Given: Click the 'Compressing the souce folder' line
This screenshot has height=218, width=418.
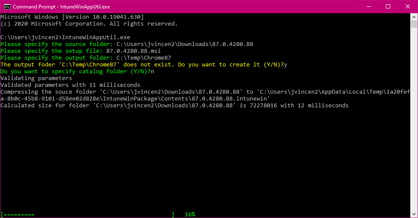Looking at the screenshot, I should click(x=205, y=92).
